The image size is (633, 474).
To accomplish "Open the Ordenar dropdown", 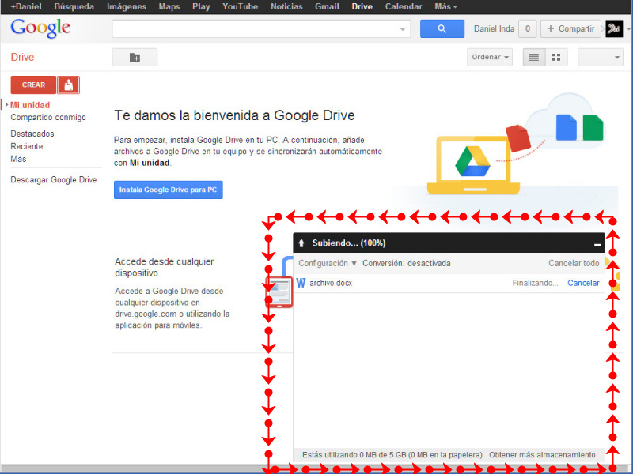I will (490, 57).
